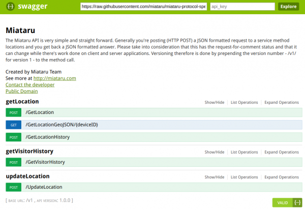
Task: Focus the spec URL input field
Action: click(143, 7)
